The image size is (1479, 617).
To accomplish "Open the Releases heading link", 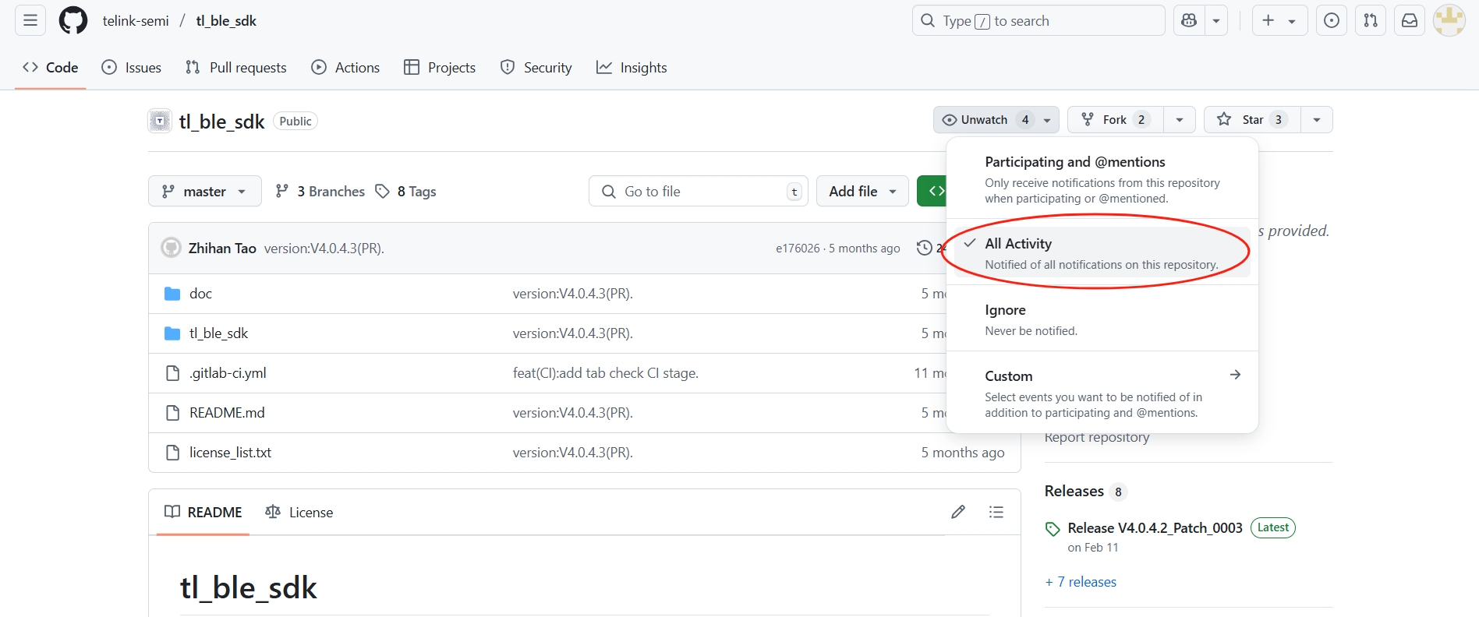I will pos(1074,491).
